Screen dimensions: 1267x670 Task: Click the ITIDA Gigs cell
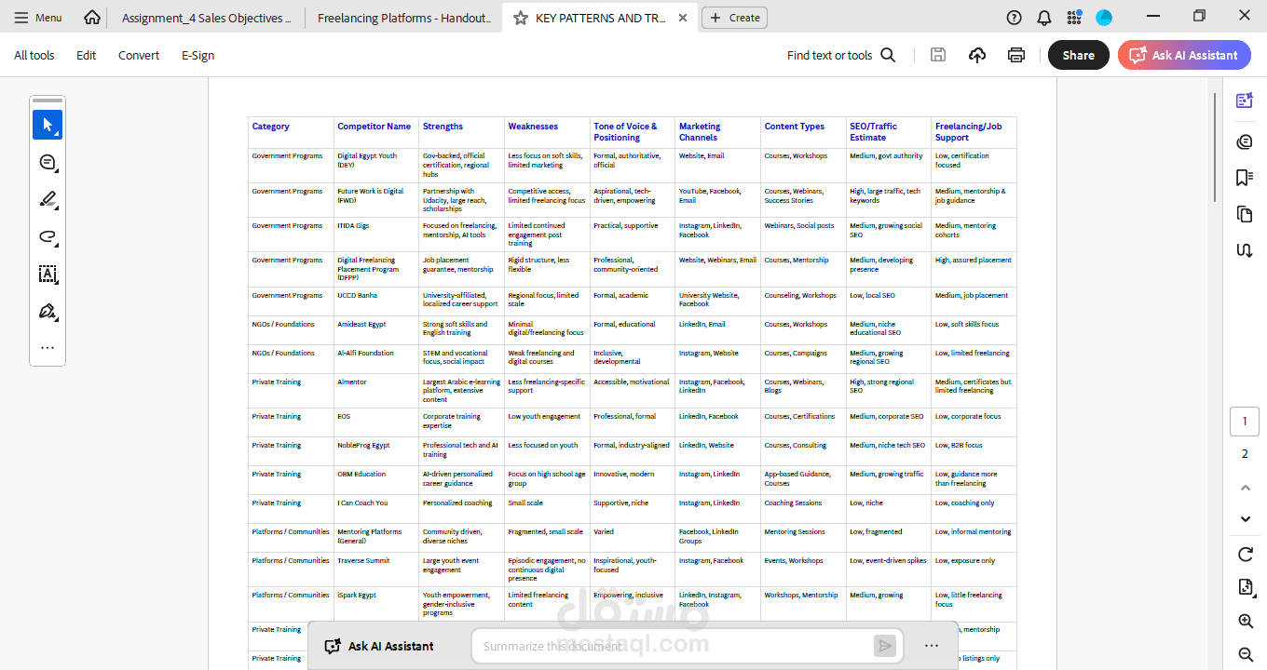point(353,226)
